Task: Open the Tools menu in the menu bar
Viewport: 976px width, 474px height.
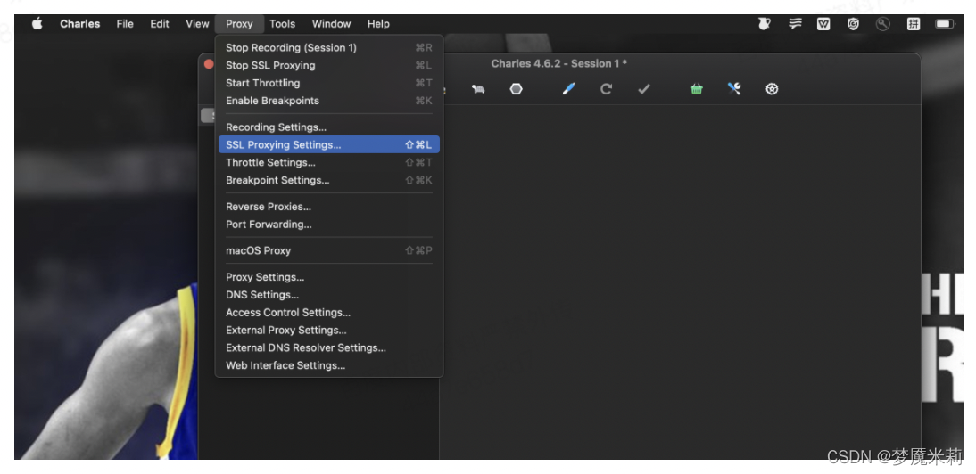Action: (x=282, y=23)
